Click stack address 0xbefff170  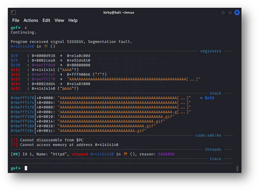[22, 98]
